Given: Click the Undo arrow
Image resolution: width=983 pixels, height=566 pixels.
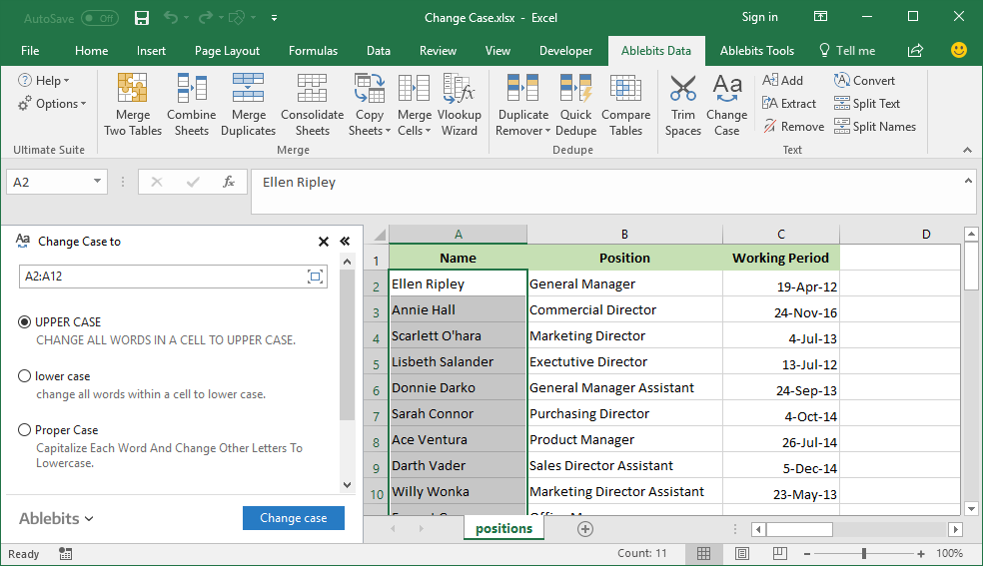Looking at the screenshot, I should tap(170, 18).
